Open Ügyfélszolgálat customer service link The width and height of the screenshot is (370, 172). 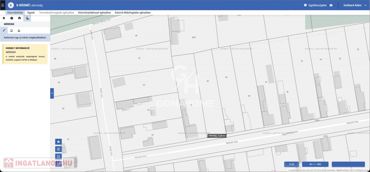(x=315, y=5)
